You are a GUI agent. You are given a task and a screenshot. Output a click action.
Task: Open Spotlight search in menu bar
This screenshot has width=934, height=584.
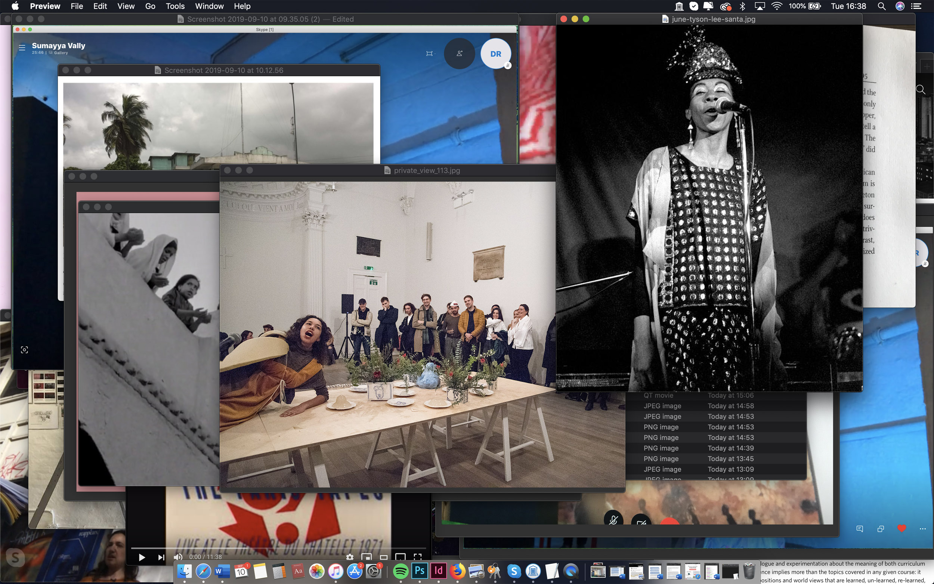(881, 6)
